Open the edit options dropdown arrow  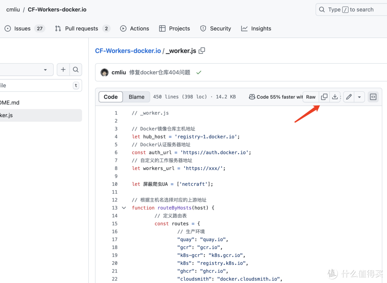click(359, 97)
